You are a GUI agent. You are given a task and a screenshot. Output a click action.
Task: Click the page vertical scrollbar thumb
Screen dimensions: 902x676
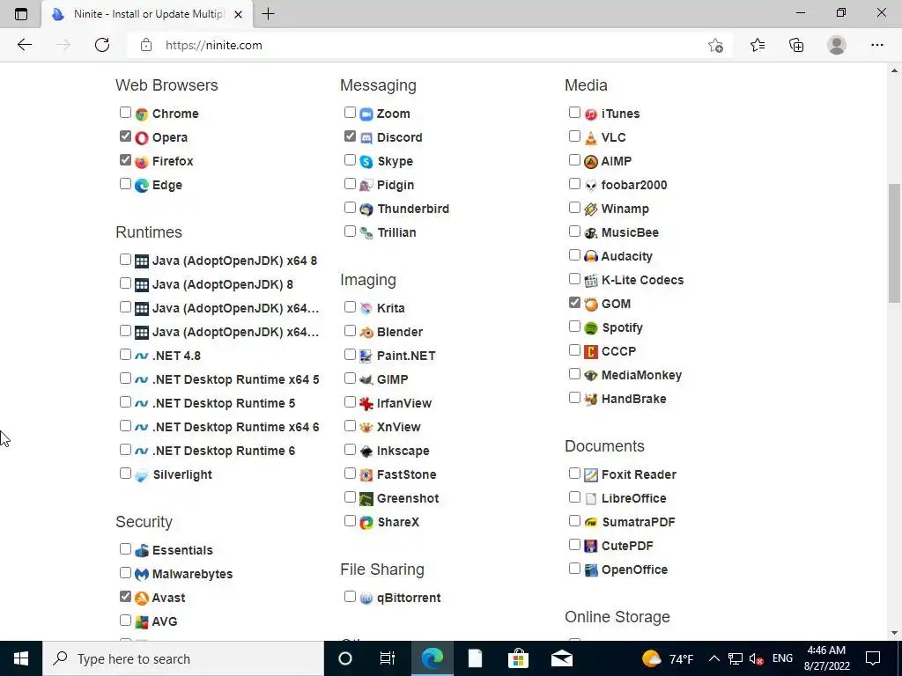[x=894, y=243]
